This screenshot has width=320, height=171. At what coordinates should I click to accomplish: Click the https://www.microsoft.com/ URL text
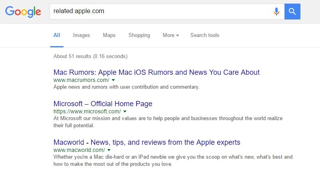(x=87, y=111)
